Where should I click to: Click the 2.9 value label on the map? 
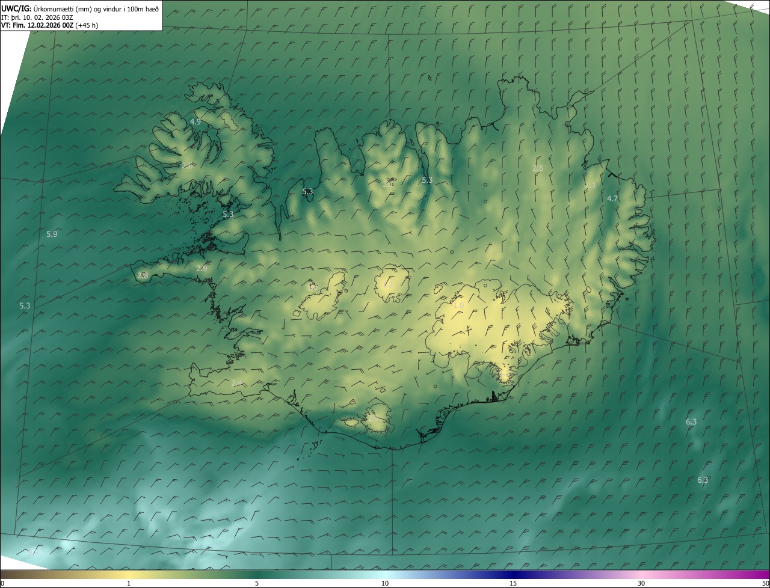[x=202, y=268]
